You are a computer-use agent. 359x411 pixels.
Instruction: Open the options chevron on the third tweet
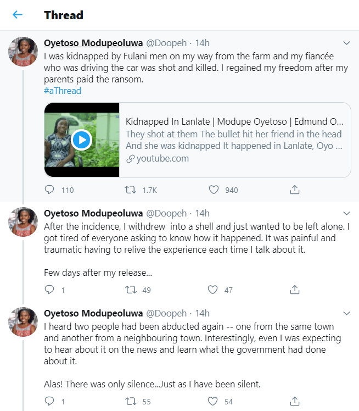[x=346, y=313]
